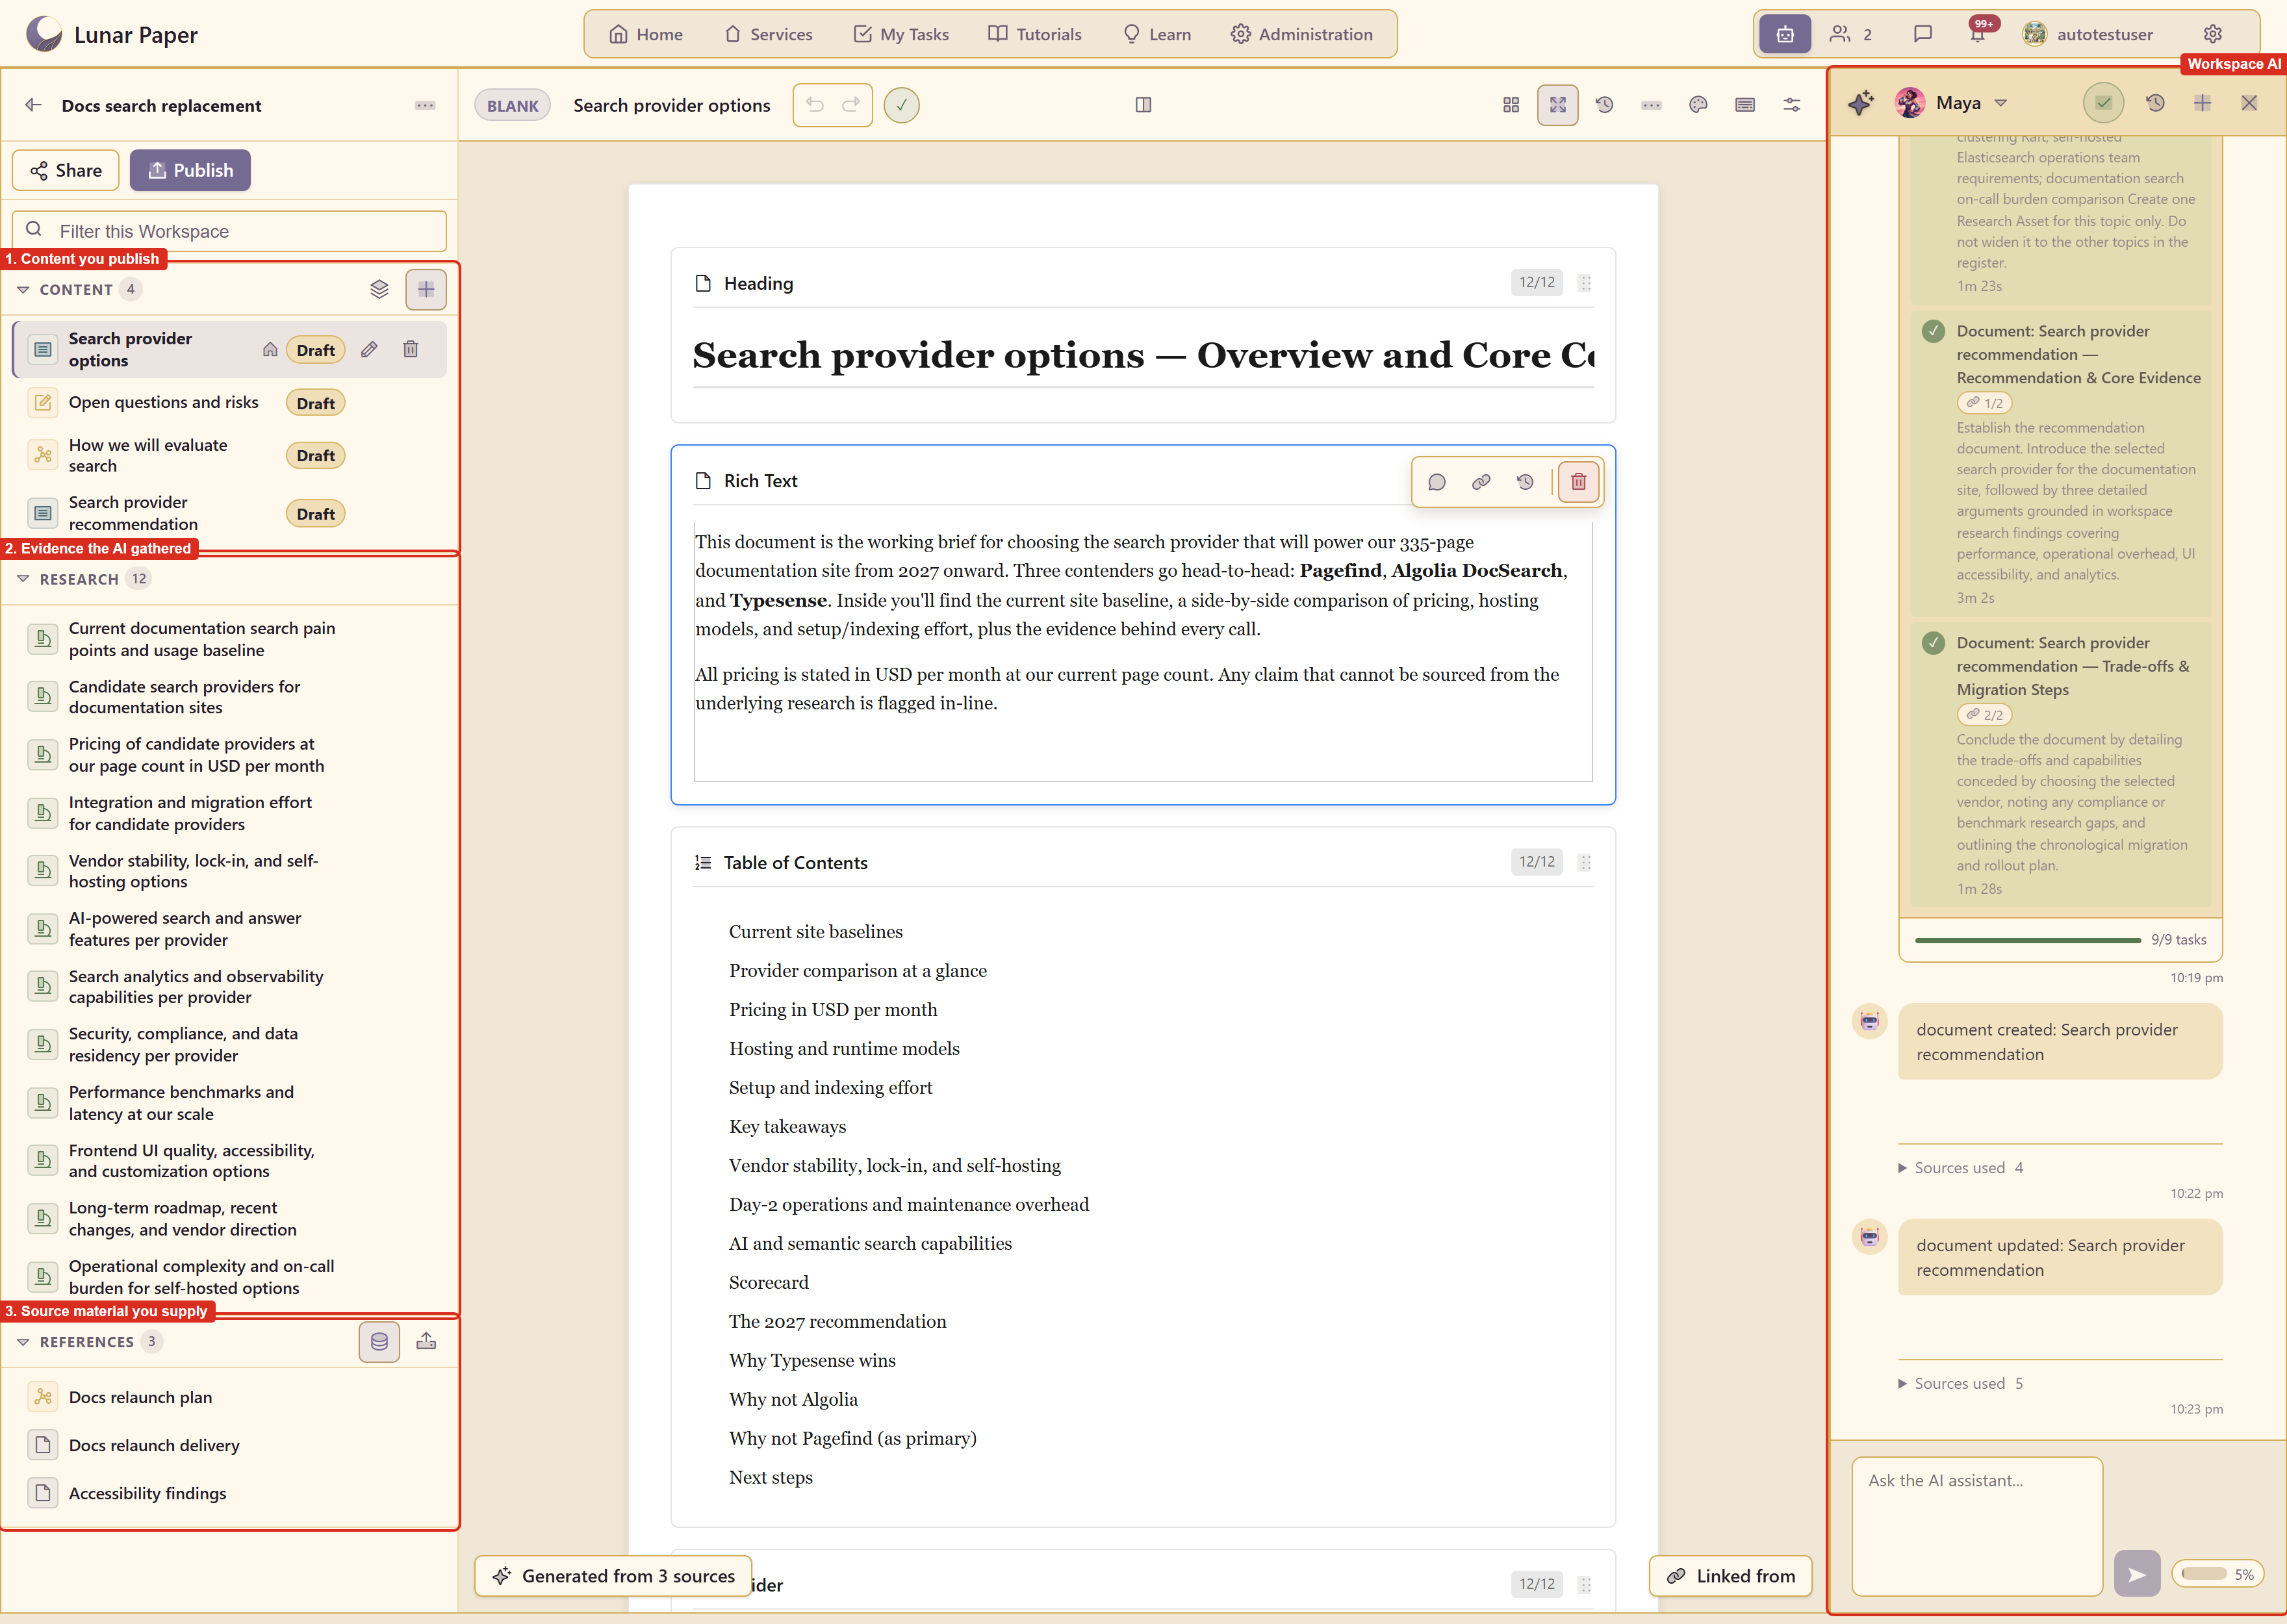Open the Maya assistant dropdown
Viewport: 2287px width, 1624px height.
pos(1952,103)
